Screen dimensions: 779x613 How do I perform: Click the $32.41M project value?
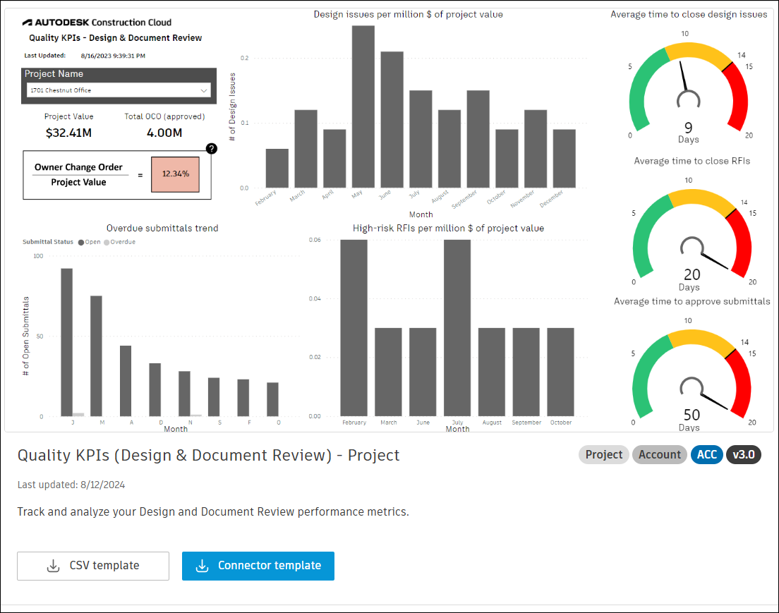68,133
